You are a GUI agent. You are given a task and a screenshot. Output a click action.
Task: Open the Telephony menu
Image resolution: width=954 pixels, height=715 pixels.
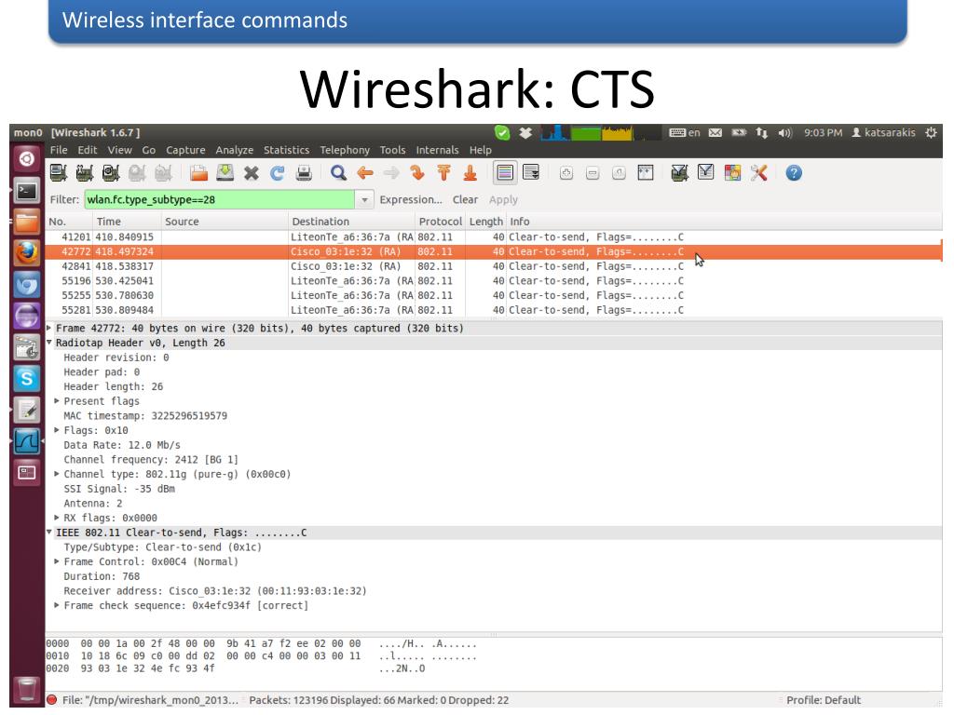(345, 150)
